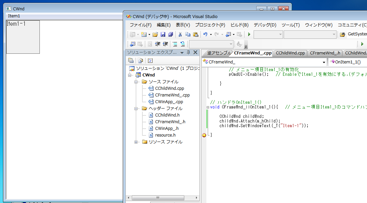Open the Add New Item dropdown arrow

(149, 35)
